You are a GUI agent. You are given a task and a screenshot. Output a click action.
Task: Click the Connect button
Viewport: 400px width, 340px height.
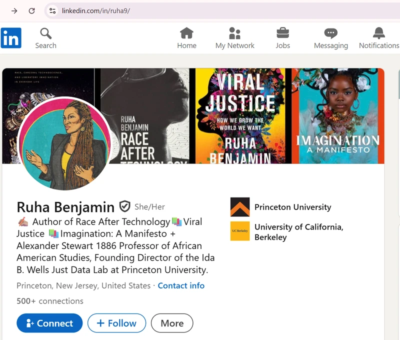point(49,323)
